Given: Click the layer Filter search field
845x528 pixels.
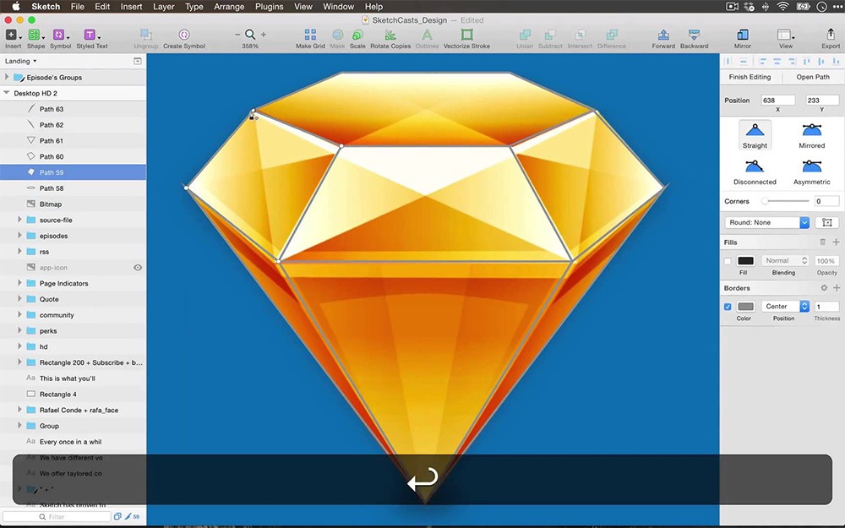Looking at the screenshot, I should pos(56,517).
